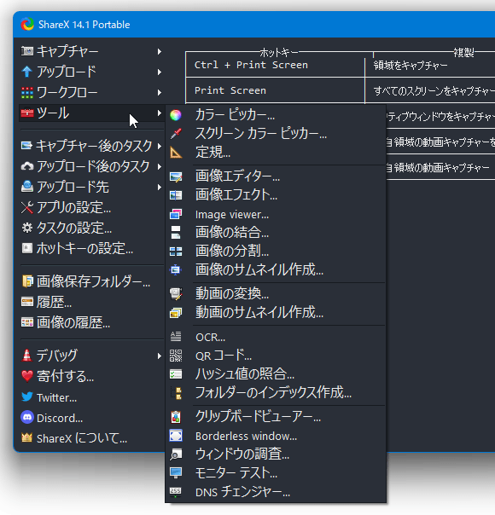
Task: Choose モニター テスト... entry
Action: (x=276, y=473)
